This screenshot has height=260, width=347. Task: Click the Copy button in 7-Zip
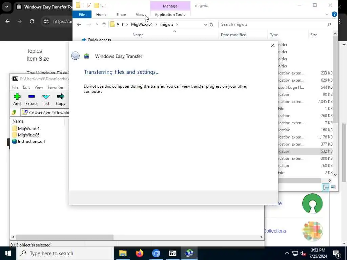click(61, 99)
